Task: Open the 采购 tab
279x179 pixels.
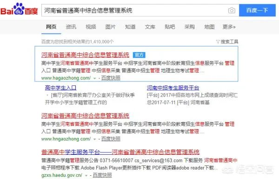Action: point(190,27)
